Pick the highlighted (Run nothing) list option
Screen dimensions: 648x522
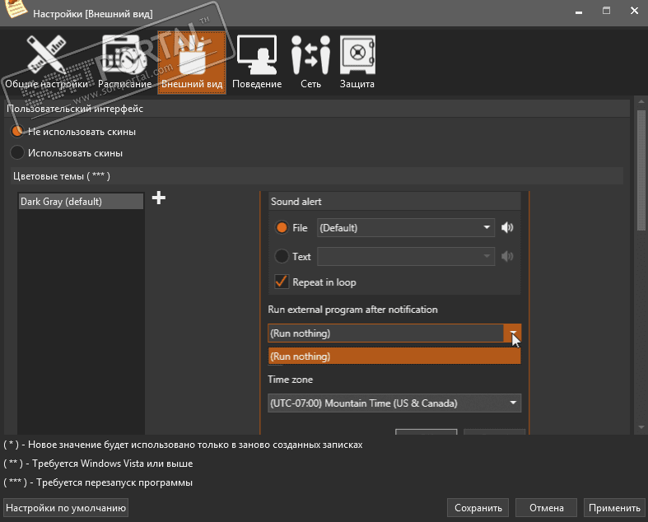394,357
